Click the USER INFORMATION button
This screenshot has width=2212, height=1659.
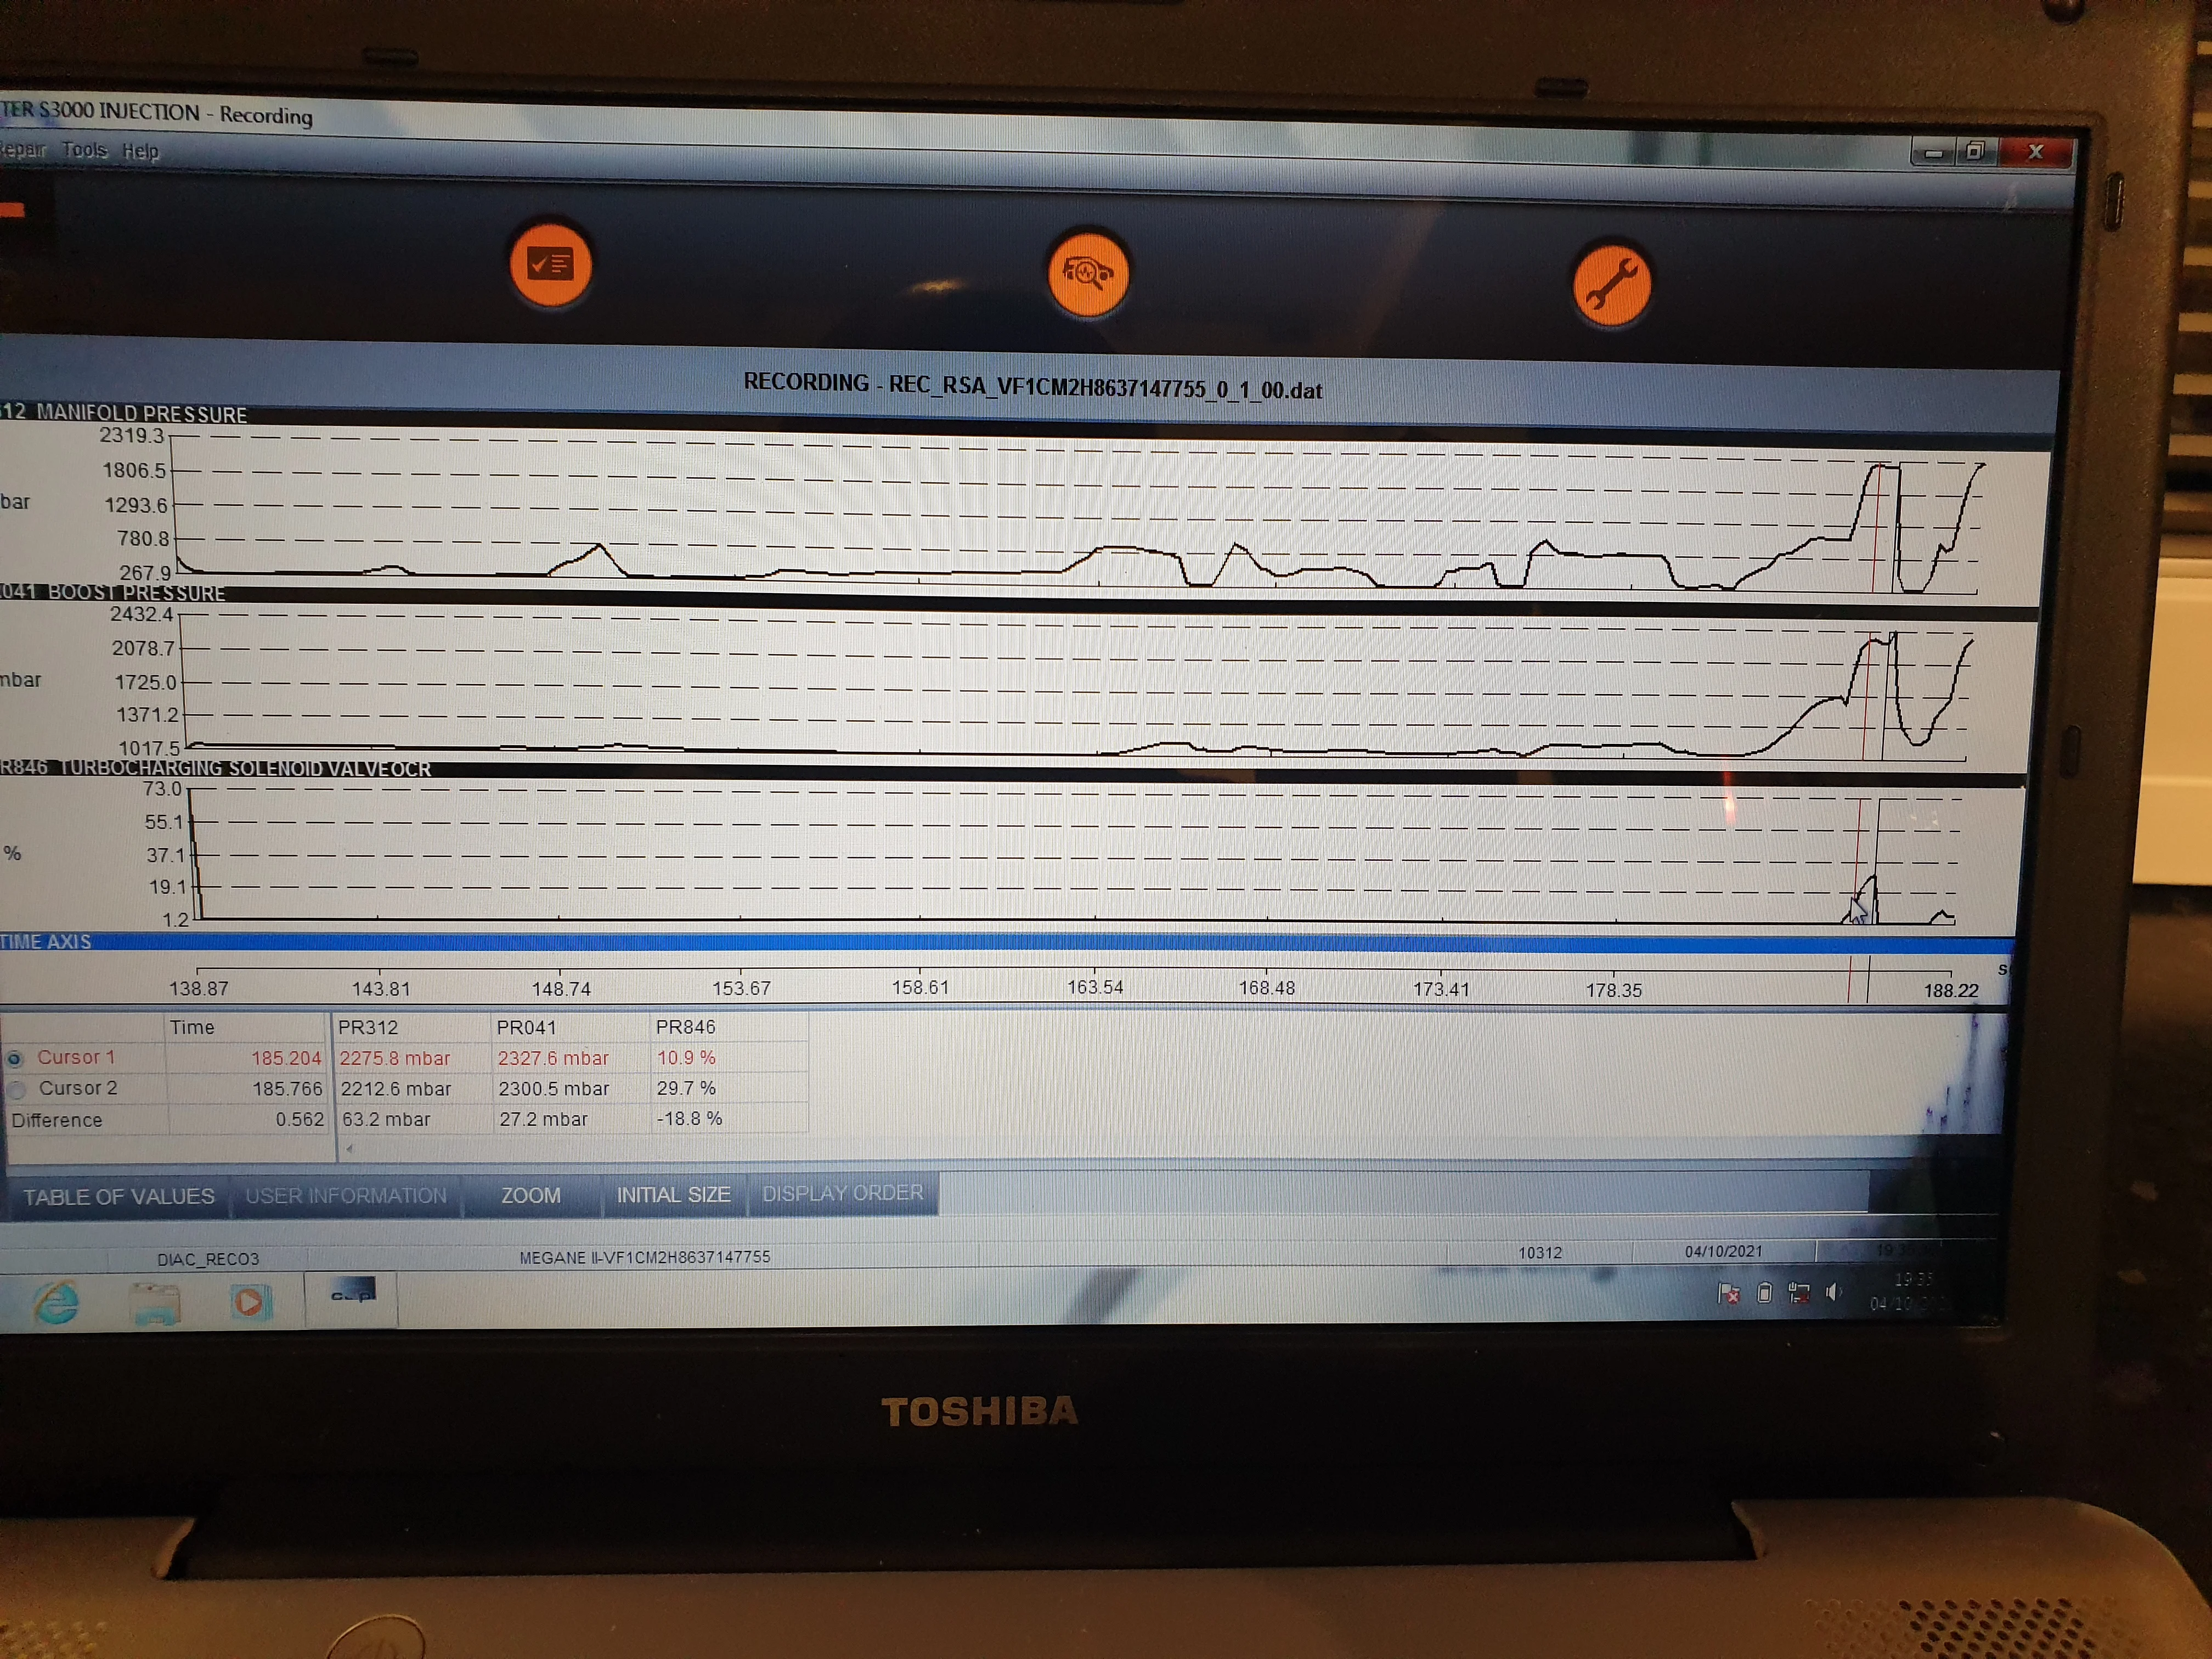[346, 1195]
